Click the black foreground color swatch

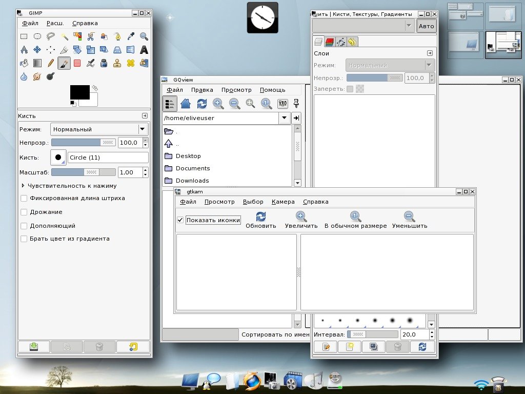pos(79,92)
